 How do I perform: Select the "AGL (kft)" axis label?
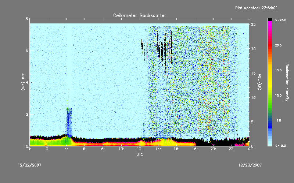(259, 82)
